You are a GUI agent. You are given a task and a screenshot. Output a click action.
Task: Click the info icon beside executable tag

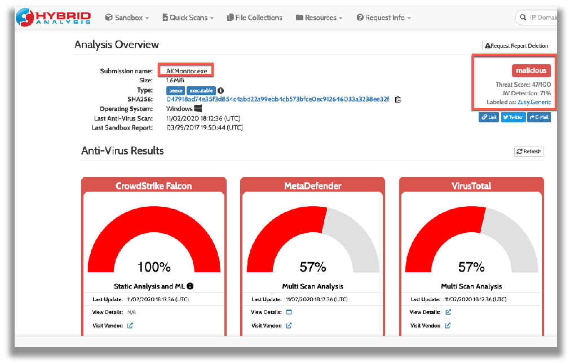click(220, 91)
